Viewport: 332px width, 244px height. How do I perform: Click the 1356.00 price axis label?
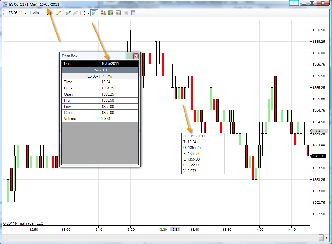319,53
